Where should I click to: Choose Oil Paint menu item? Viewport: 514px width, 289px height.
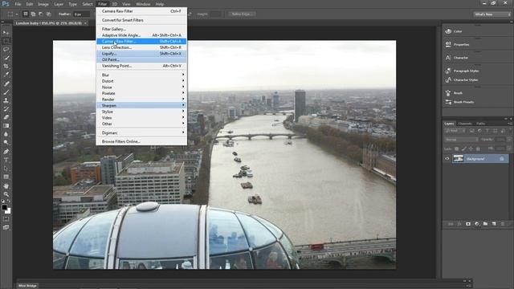tap(141, 59)
